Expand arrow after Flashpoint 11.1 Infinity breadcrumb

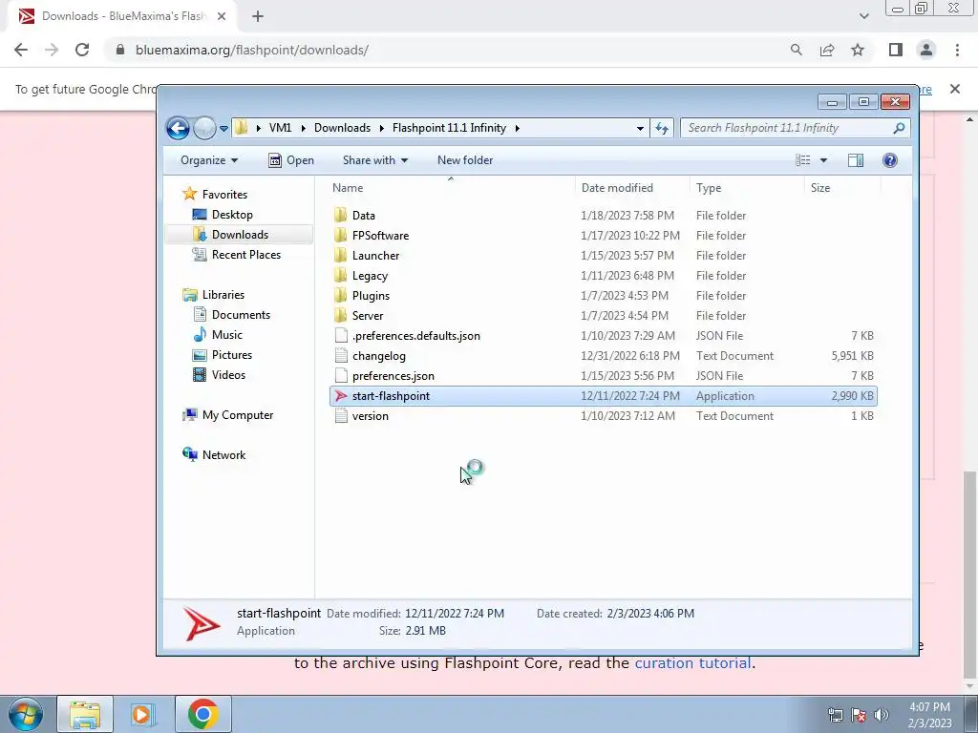(x=517, y=128)
